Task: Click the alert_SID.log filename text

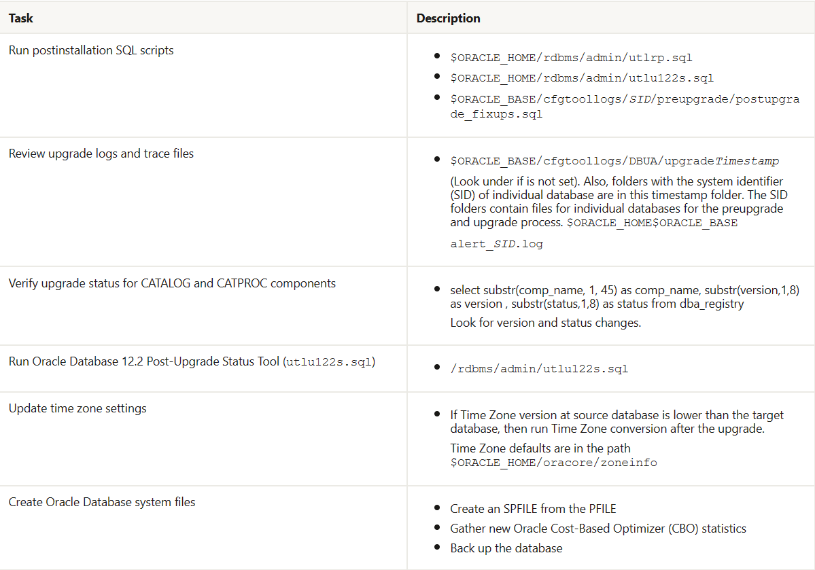Action: [x=496, y=243]
